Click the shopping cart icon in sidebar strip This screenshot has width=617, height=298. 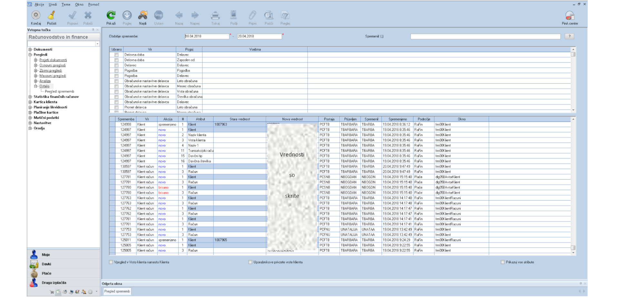click(52, 292)
